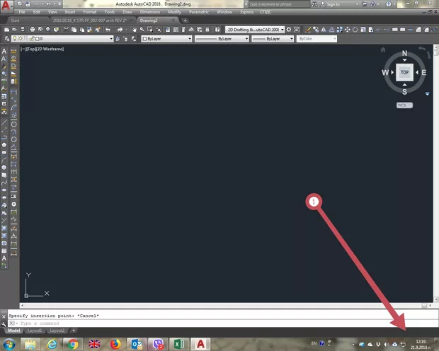Select the Spline curve tool
The width and height of the screenshot is (439, 351).
coord(4,183)
